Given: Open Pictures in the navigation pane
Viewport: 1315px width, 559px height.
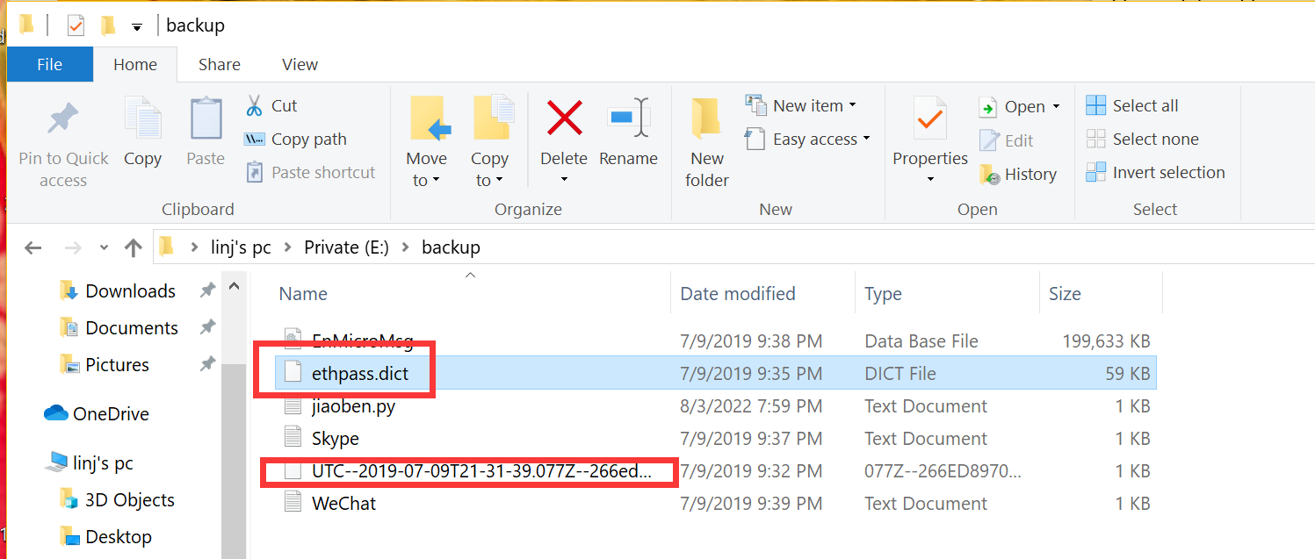Looking at the screenshot, I should click(x=117, y=365).
